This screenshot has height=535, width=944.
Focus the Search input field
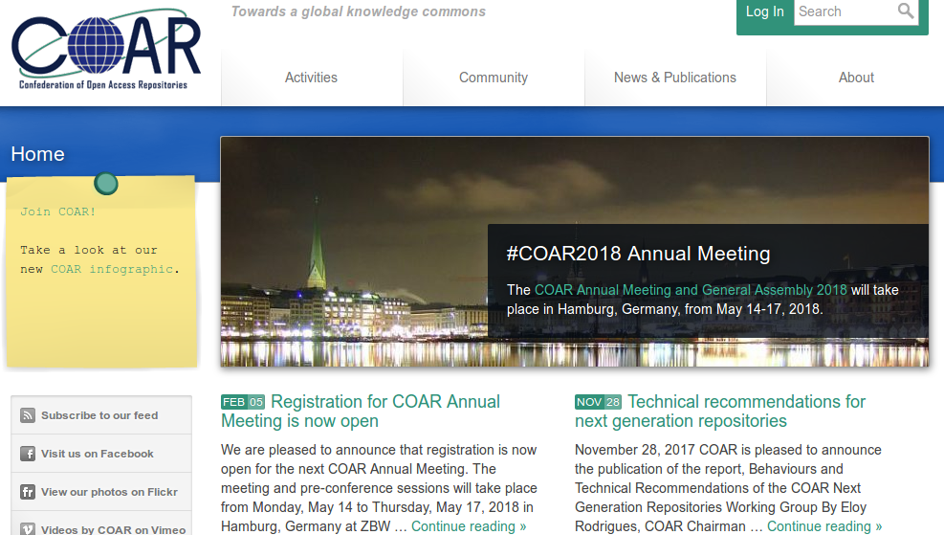(844, 11)
